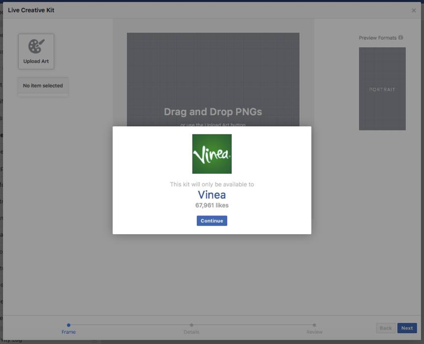The width and height of the screenshot is (424, 344).
Task: Click the No item selected panel
Action: (43, 86)
